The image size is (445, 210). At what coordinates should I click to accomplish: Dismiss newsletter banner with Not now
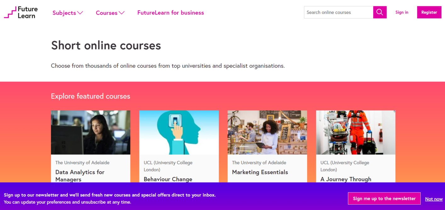(434, 199)
